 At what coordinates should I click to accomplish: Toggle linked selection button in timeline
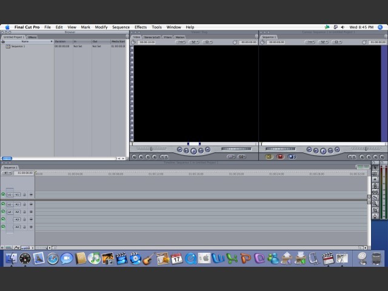tap(360, 167)
